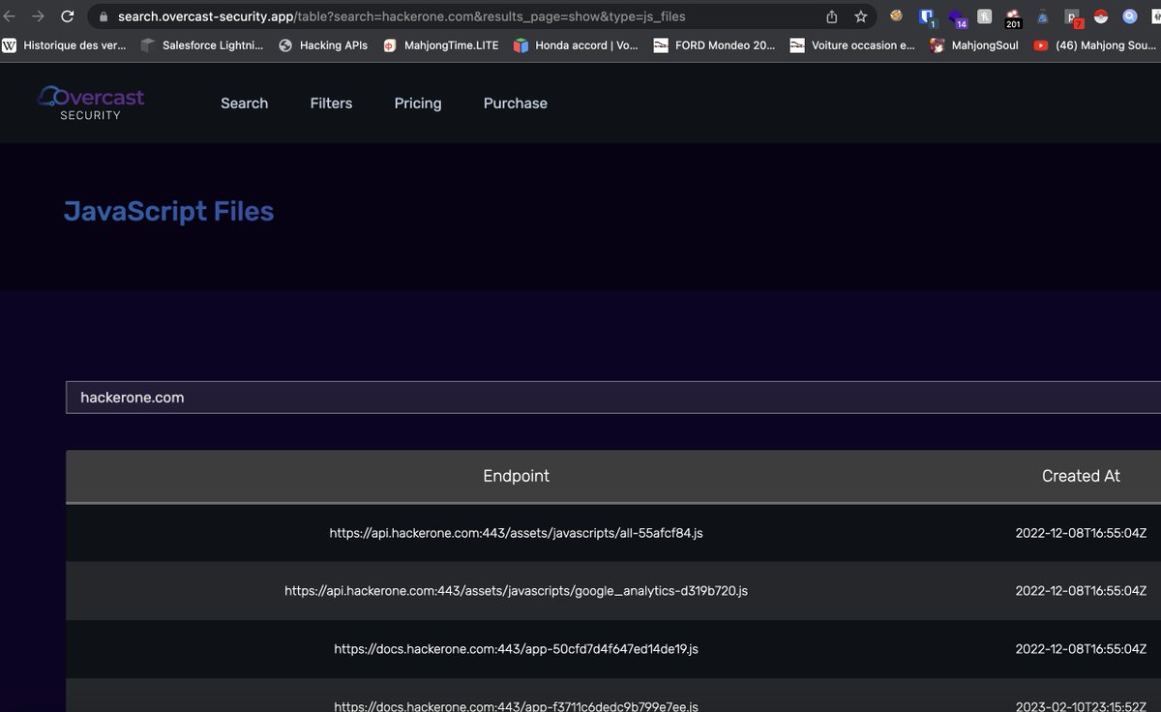Click the all-55afcf84.js endpoint URL
Viewport: 1161px width, 712px height.
pos(516,533)
